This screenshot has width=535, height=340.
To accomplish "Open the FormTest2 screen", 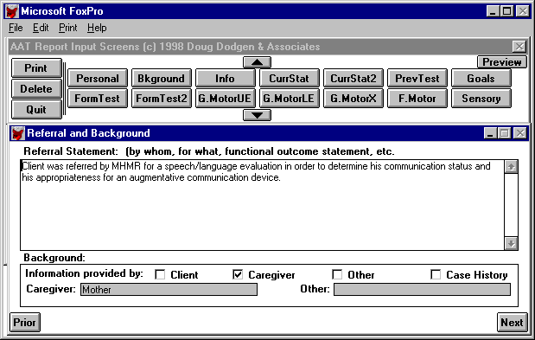I will [162, 99].
